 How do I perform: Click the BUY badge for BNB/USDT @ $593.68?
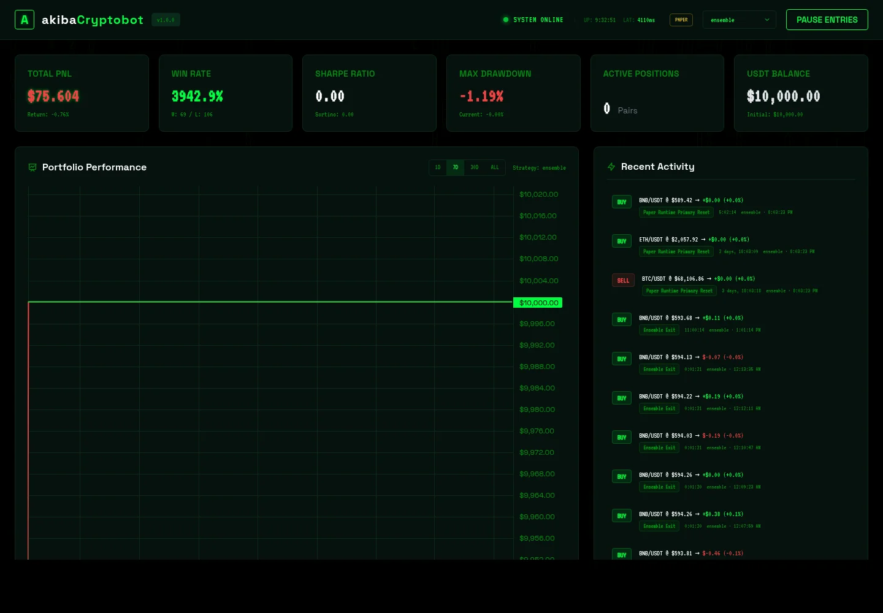[x=622, y=319]
